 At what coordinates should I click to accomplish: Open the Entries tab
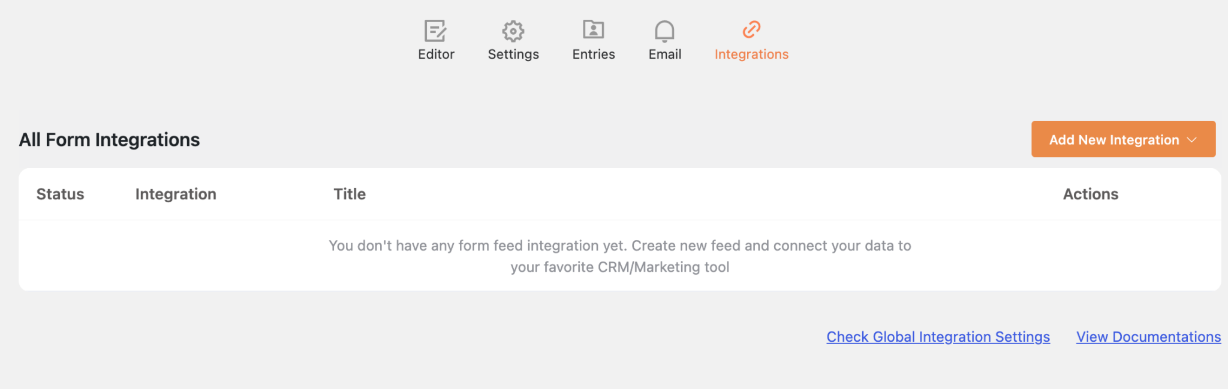(x=593, y=54)
